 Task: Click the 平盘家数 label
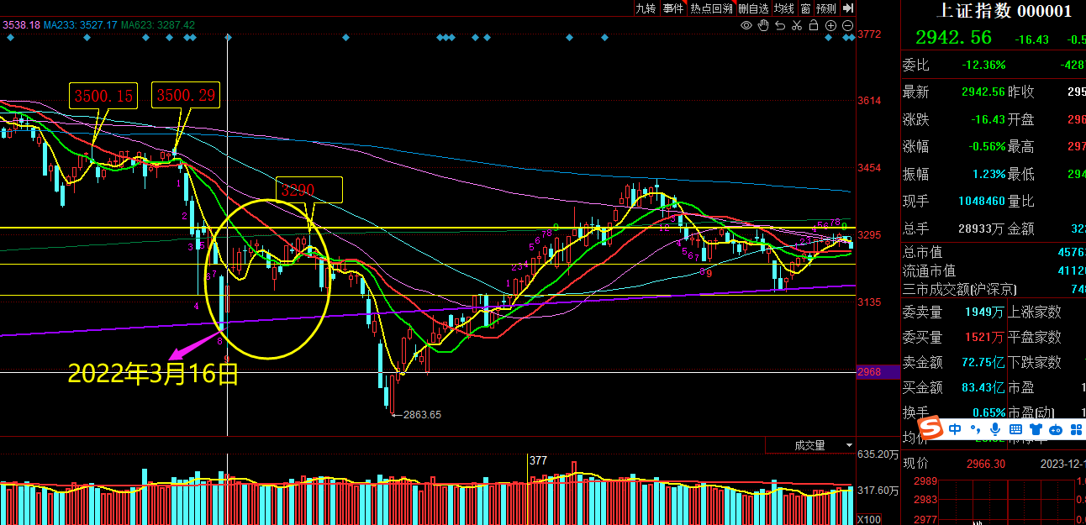coord(1035,338)
